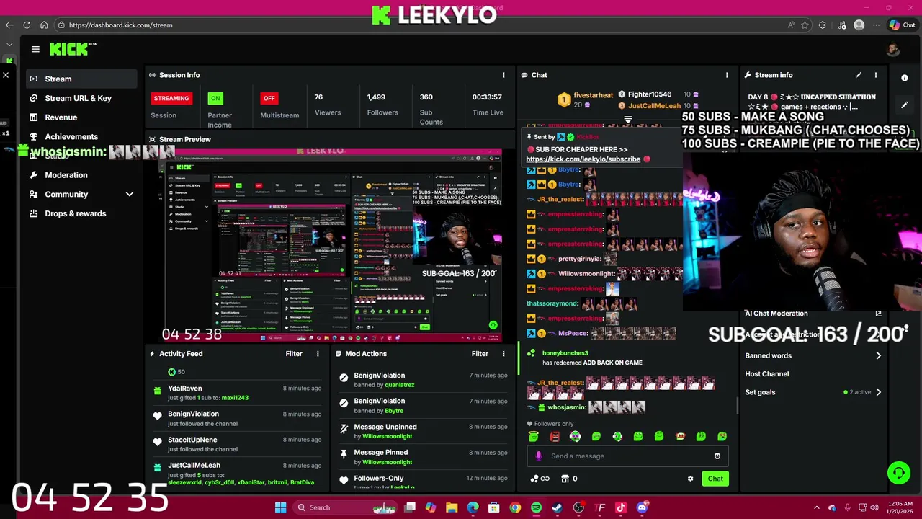
Task: Open Chrome from the taskbar
Action: point(515,507)
